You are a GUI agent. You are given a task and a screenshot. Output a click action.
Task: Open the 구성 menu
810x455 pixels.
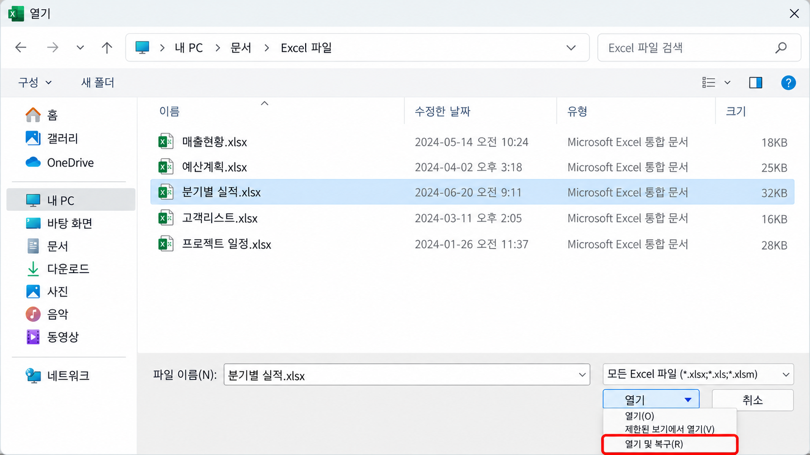pos(35,83)
